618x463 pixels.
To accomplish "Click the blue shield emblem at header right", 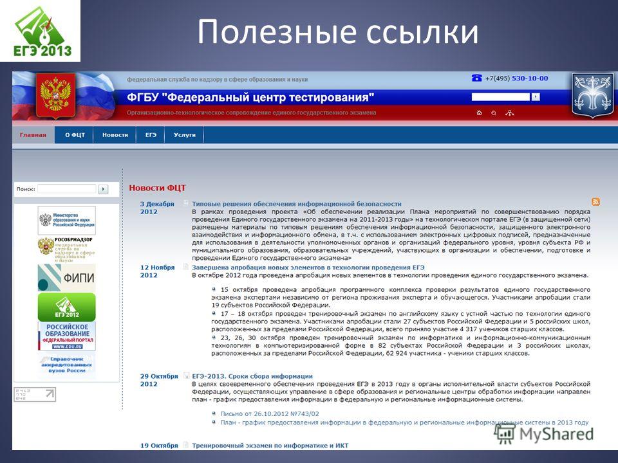I will (x=592, y=95).
